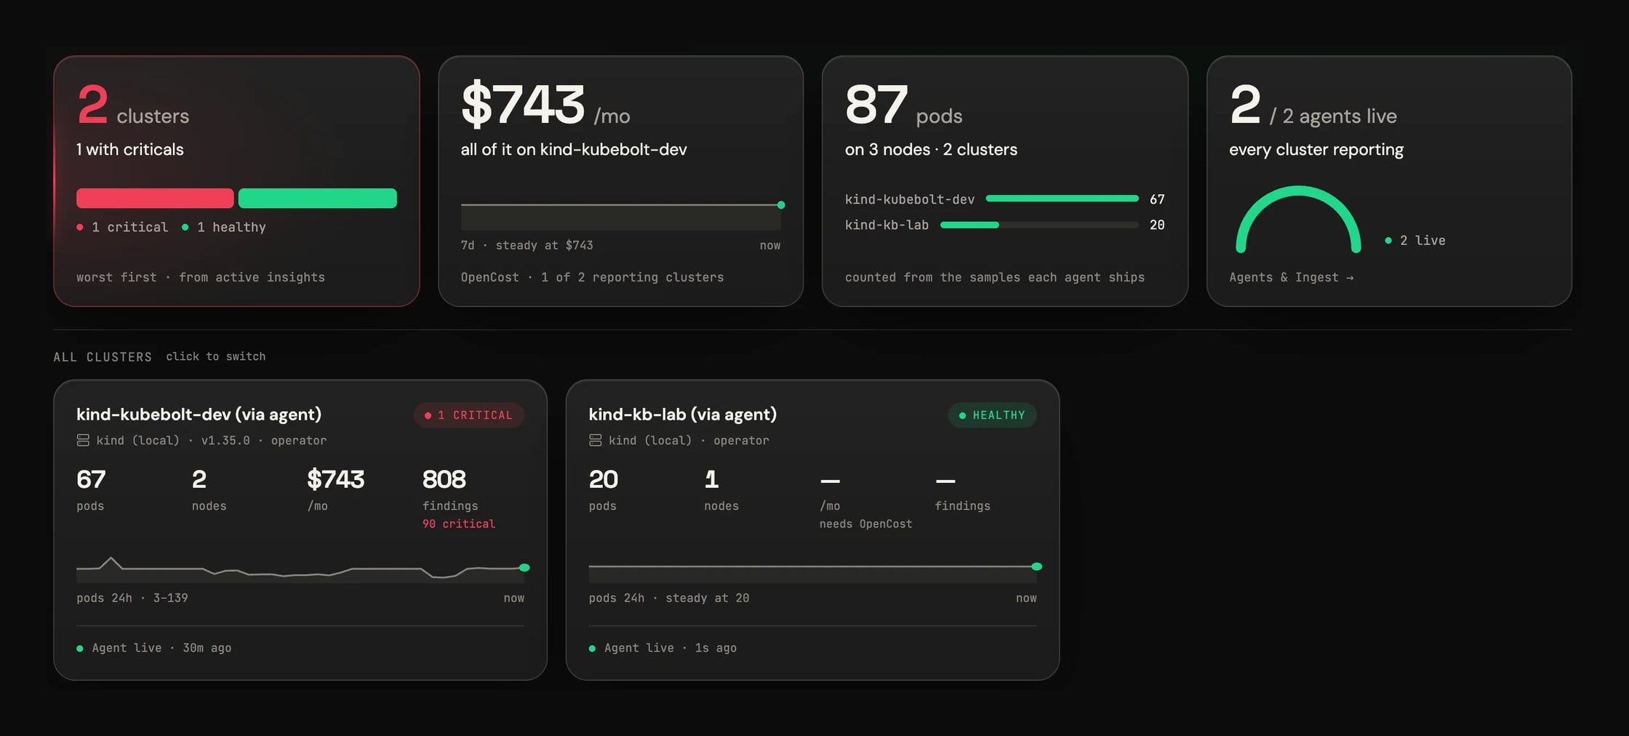Click the '87 pods' summary heading
Viewport: 1629px width, 736px height.
903,105
